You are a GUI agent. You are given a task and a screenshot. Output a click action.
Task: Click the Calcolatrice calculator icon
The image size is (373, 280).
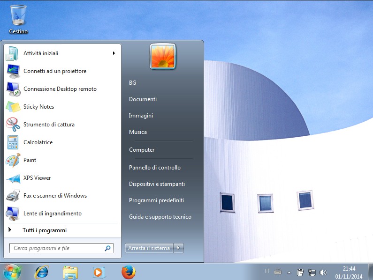[13, 142]
